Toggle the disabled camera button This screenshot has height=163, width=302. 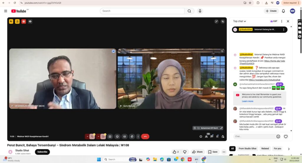coord(103,136)
